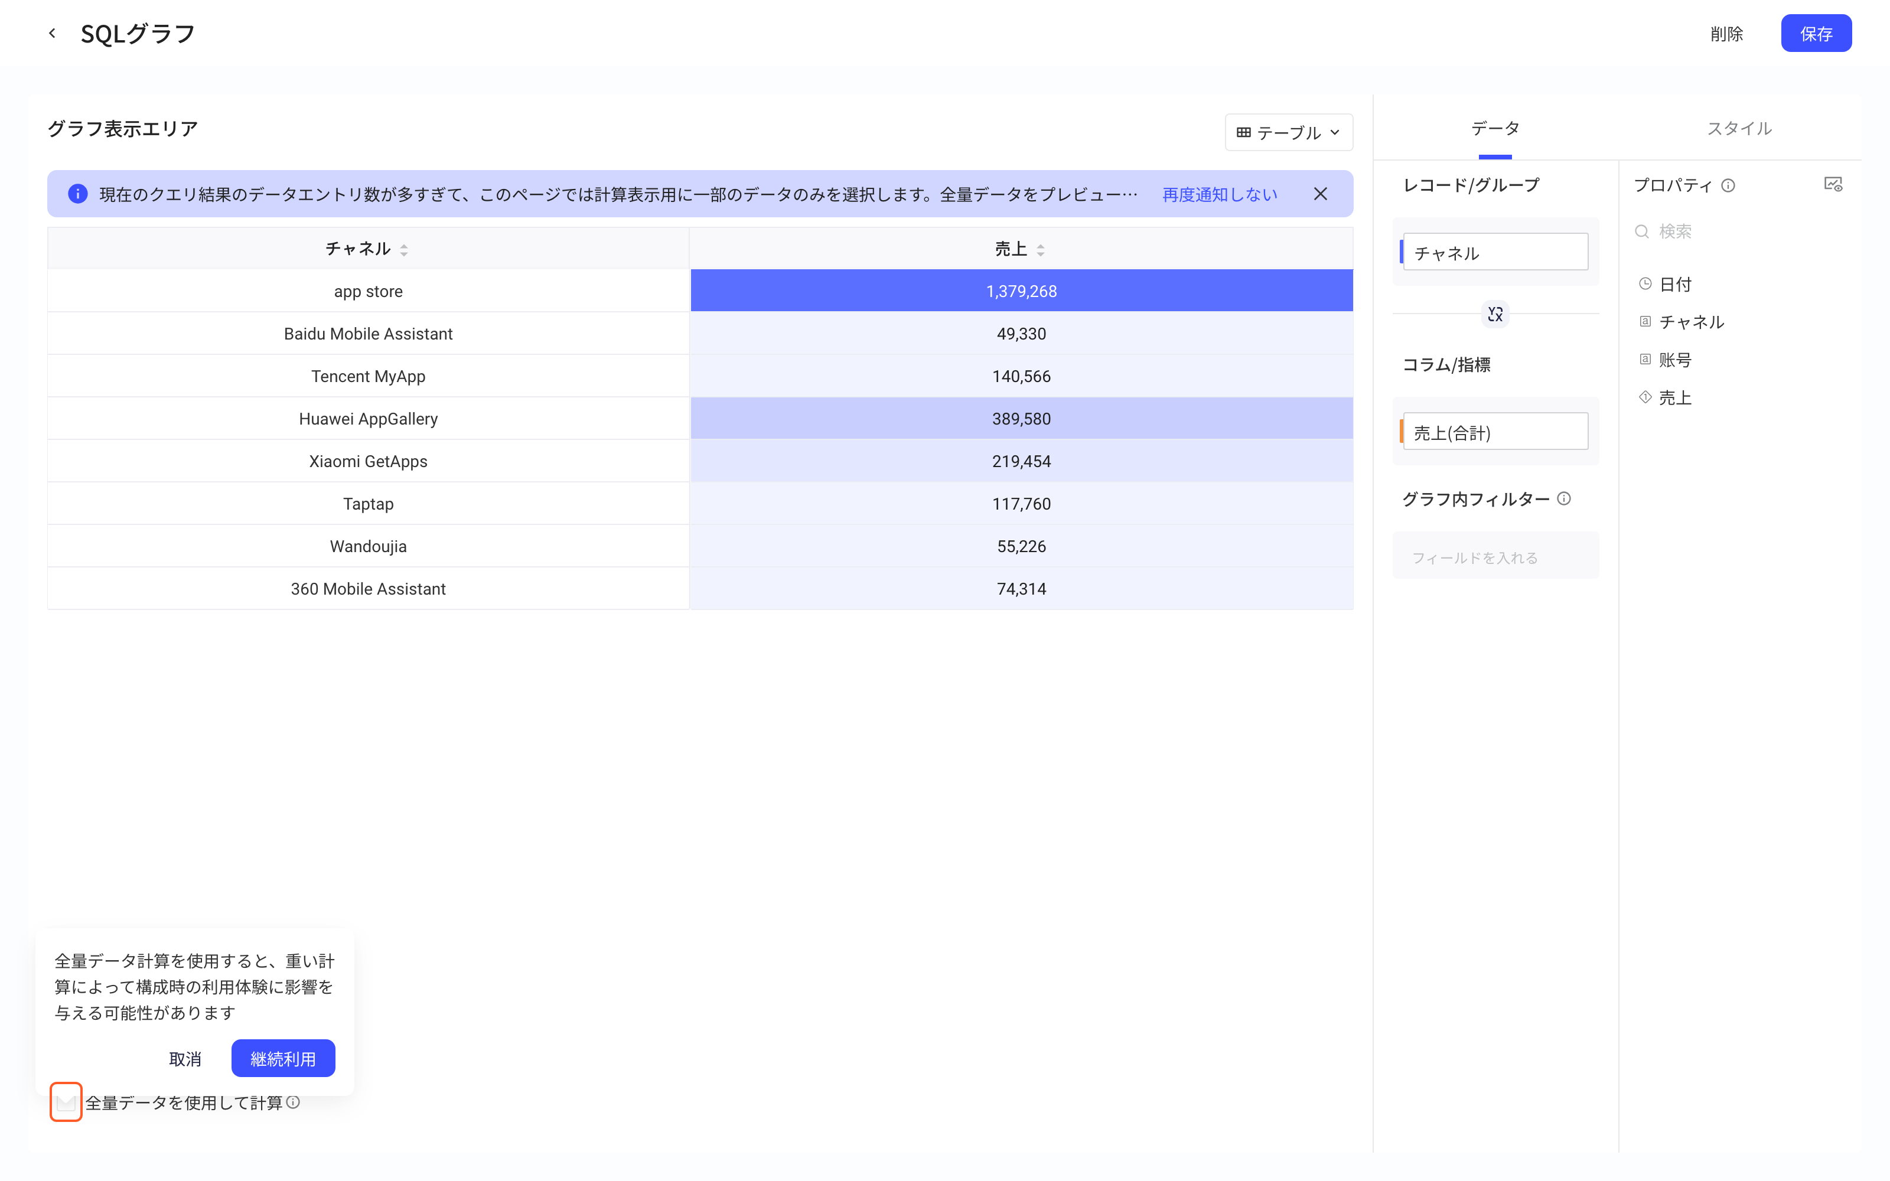Switch to the スタイル tab

point(1739,128)
